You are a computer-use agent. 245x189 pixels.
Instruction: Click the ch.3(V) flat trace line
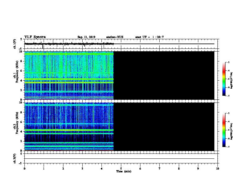coord(119,159)
